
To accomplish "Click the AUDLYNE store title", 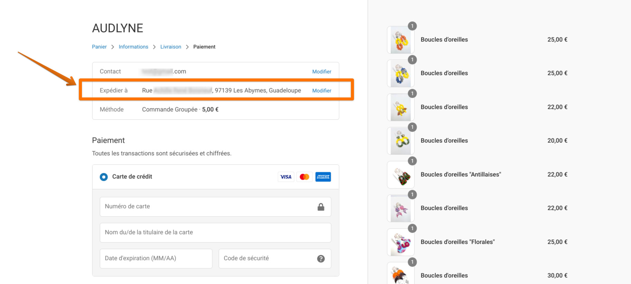I will pos(117,28).
